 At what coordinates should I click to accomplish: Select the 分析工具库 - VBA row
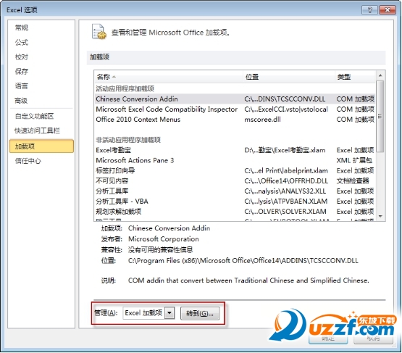click(x=235, y=202)
